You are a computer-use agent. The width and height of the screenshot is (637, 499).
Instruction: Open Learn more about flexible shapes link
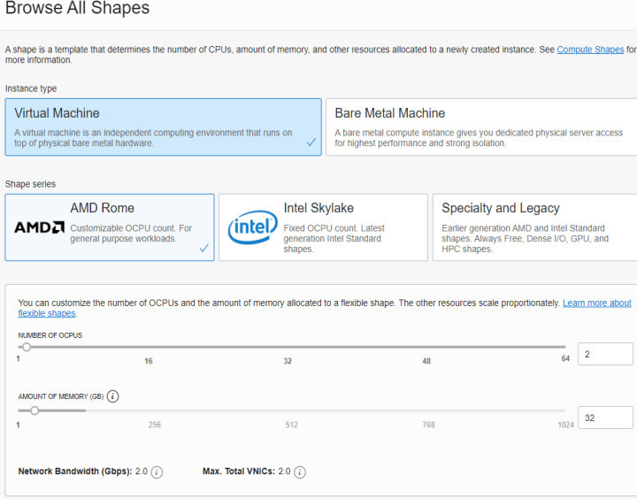(596, 303)
